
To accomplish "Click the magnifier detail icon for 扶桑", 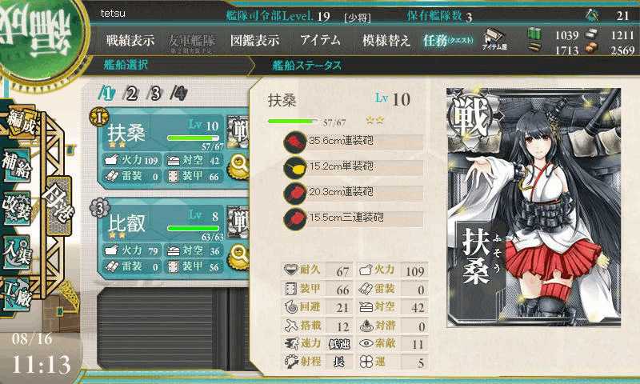I will [239, 166].
